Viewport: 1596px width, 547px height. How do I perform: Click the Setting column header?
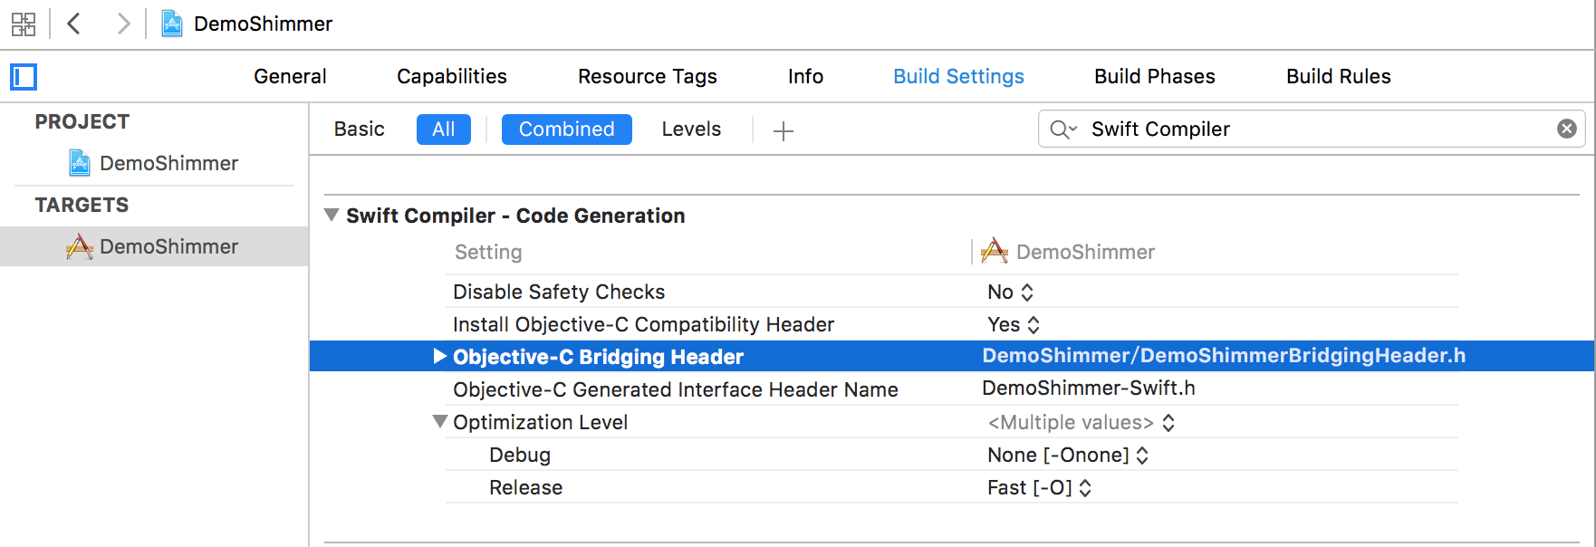pos(488,252)
